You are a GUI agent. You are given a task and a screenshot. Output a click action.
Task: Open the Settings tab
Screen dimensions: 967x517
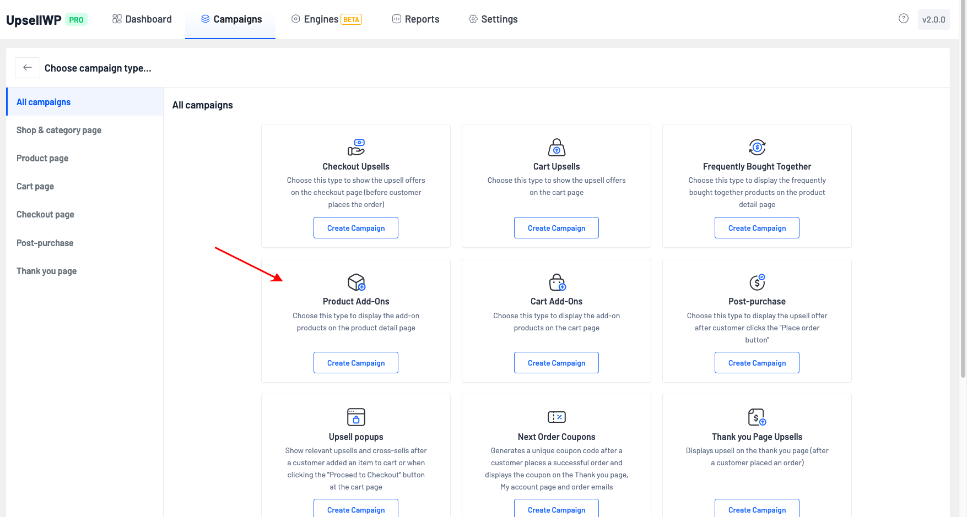[493, 19]
